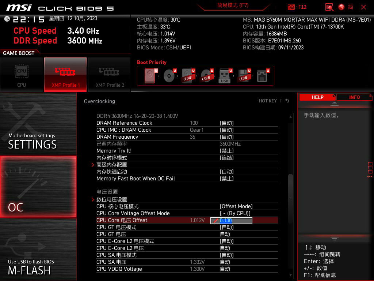Change Memory Fast Boot When OC Fail
374x281 pixels.
[x=187, y=179]
